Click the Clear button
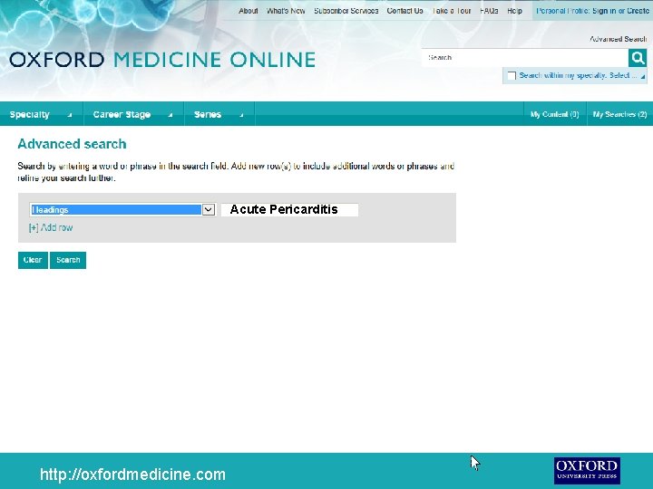 33,260
